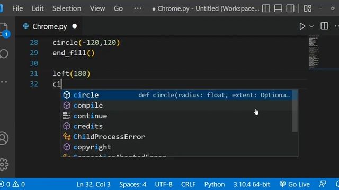This screenshot has width=339, height=190.
Task: Click the Ln 32, Col 3 indicator
Action: point(93,184)
